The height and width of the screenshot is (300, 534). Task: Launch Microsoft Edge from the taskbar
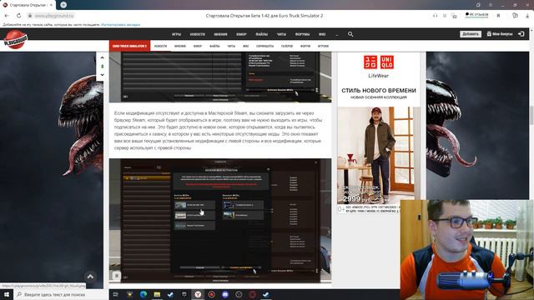click(144, 294)
